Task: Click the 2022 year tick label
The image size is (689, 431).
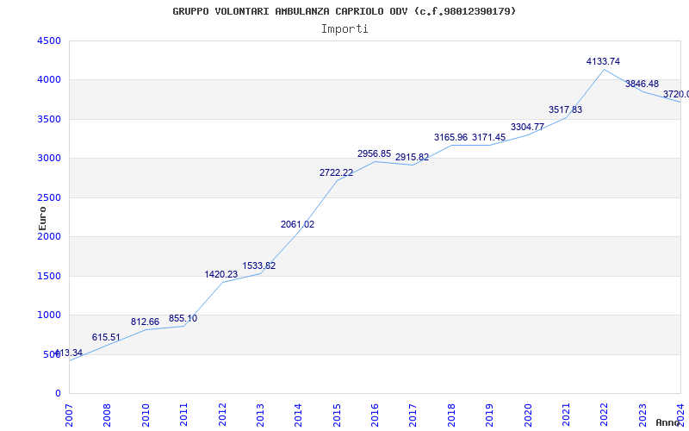Action: tap(605, 415)
